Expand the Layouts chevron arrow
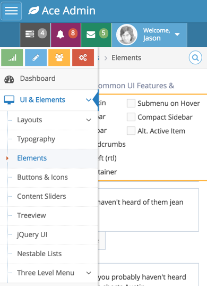This screenshot has width=207, height=286. click(89, 120)
